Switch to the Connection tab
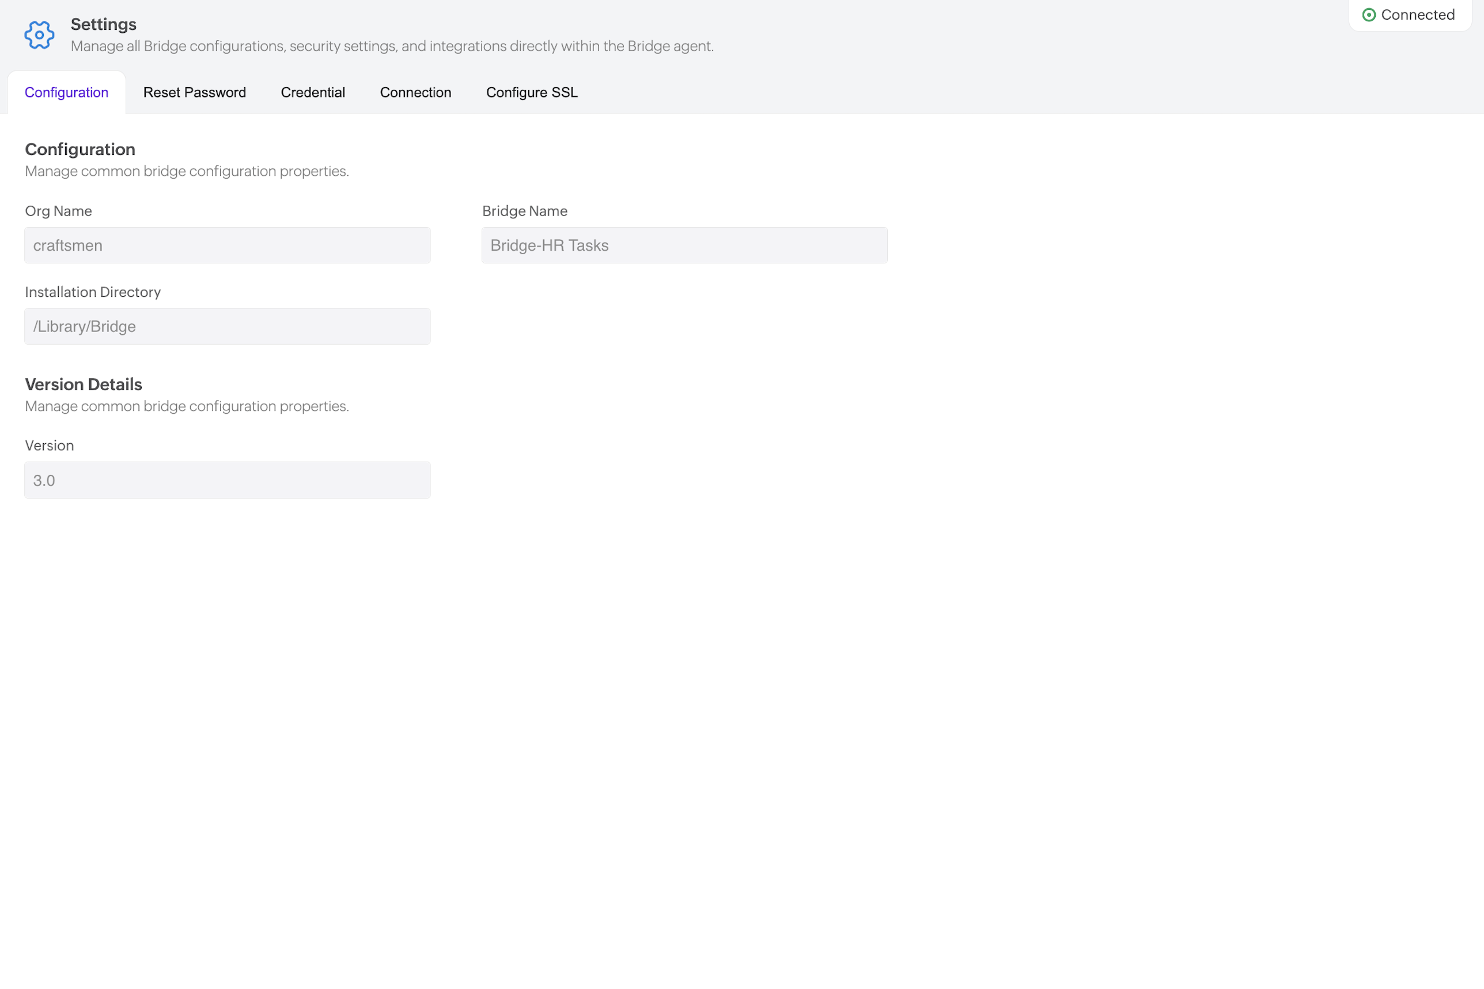Image resolution: width=1484 pixels, height=989 pixels. point(415,93)
